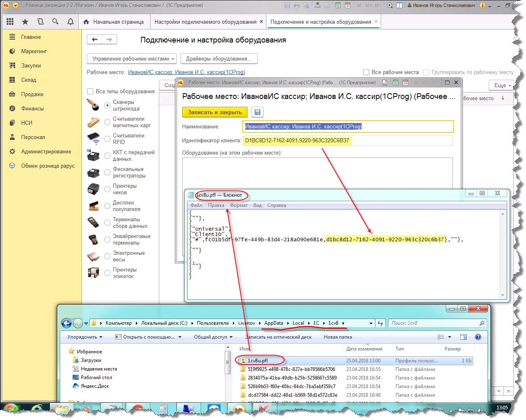The height and width of the screenshot is (420, 526).
Task: Open the Закупки section
Action: pyautogui.click(x=31, y=65)
